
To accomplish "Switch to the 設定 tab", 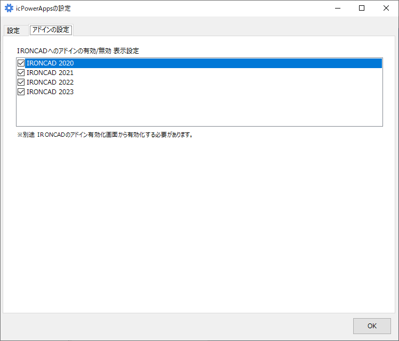I will click(x=13, y=30).
